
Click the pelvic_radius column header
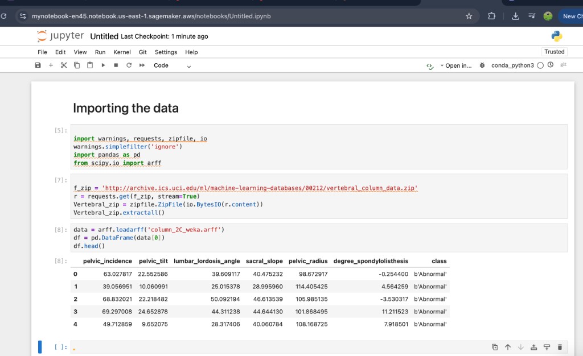pyautogui.click(x=308, y=261)
